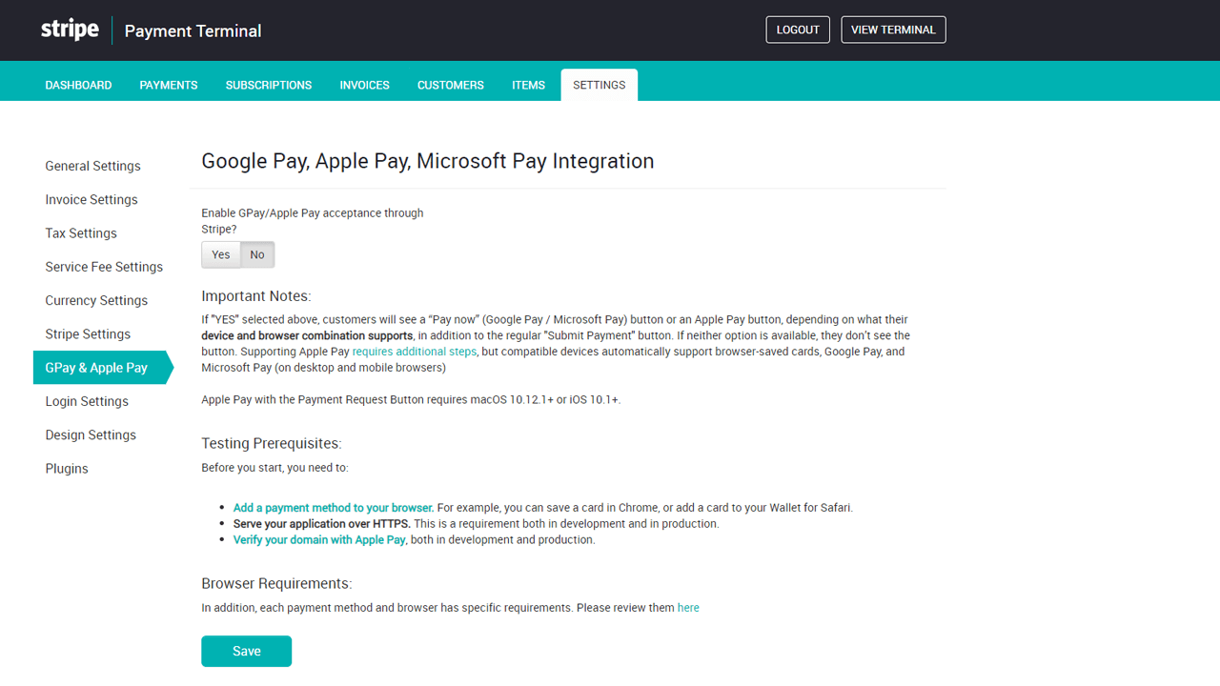Open the Plugins section
Screen dimensions: 1220x686
67,469
